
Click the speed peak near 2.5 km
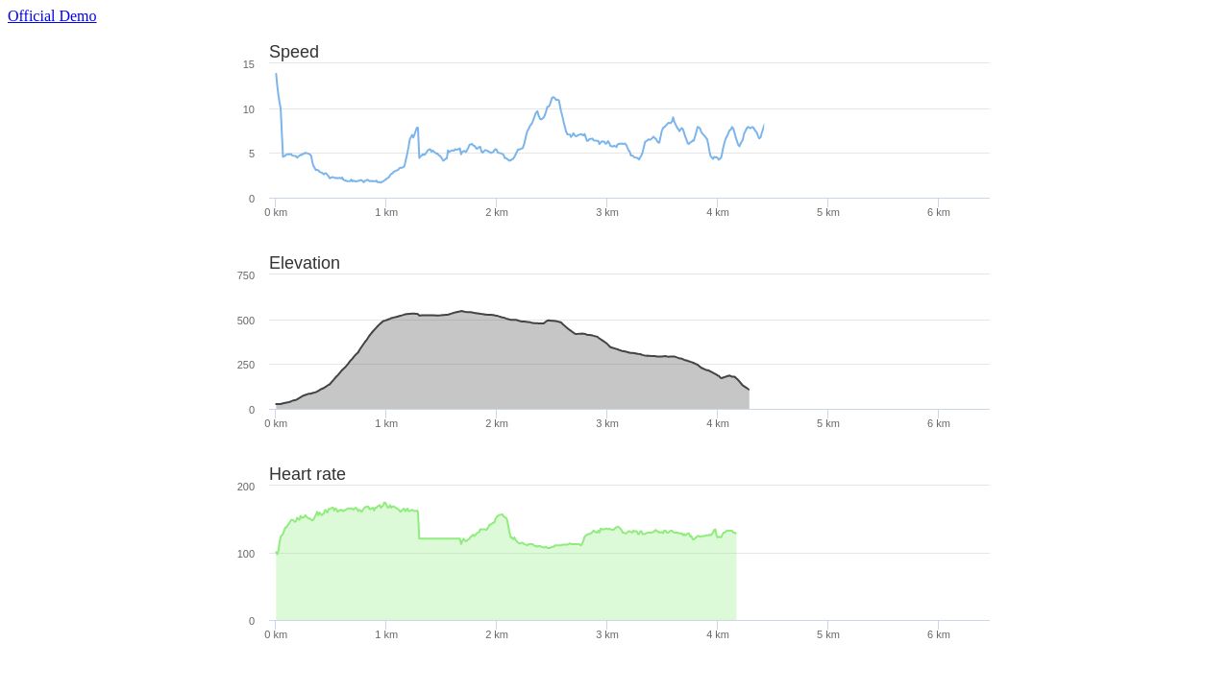click(554, 98)
